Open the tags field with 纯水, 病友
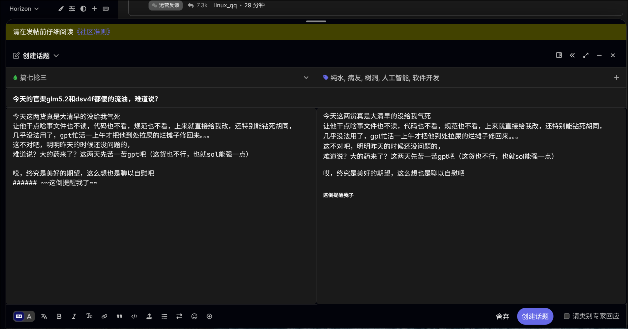This screenshot has height=329, width=628. 471,77
